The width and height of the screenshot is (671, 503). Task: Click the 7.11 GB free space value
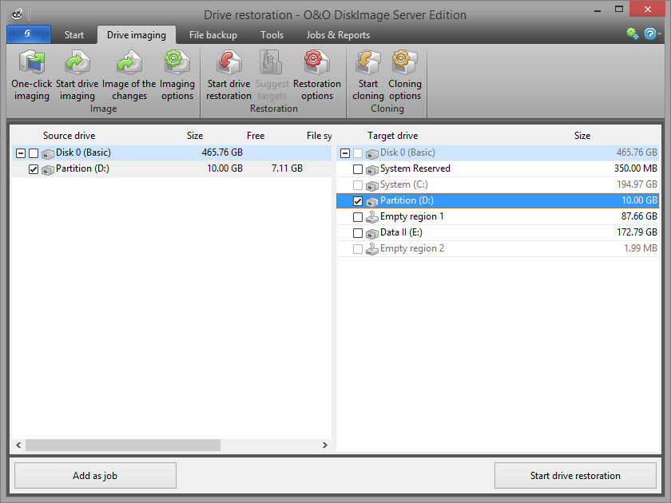(x=287, y=168)
